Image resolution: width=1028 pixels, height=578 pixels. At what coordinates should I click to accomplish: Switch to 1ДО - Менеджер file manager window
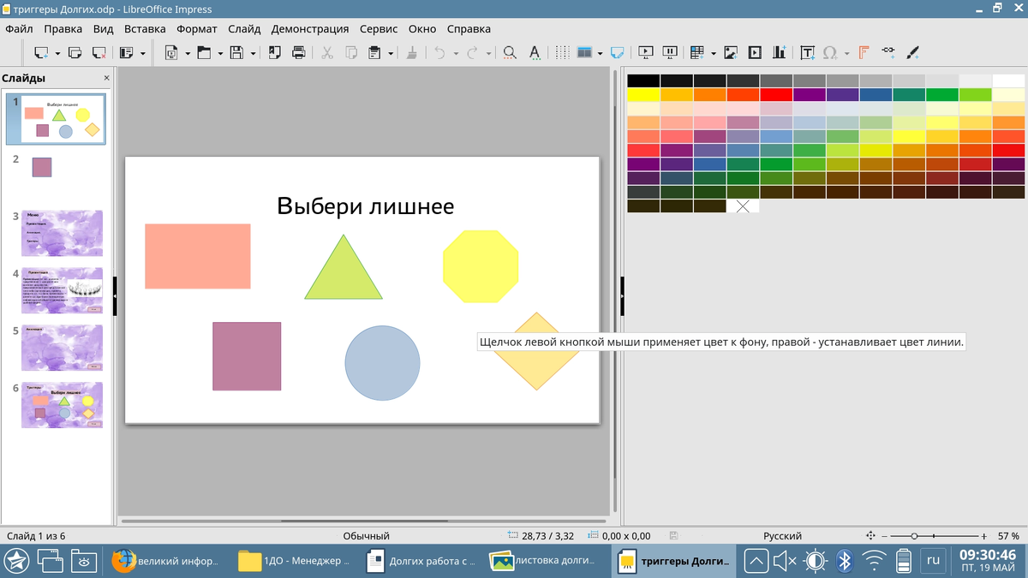coord(295,562)
